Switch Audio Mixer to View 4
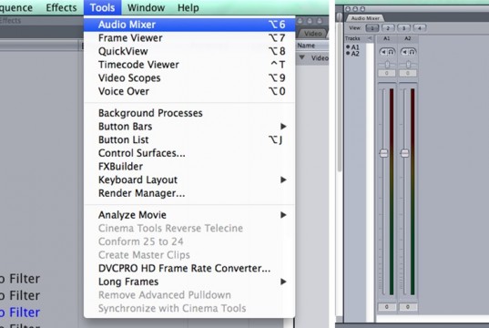 (x=420, y=28)
